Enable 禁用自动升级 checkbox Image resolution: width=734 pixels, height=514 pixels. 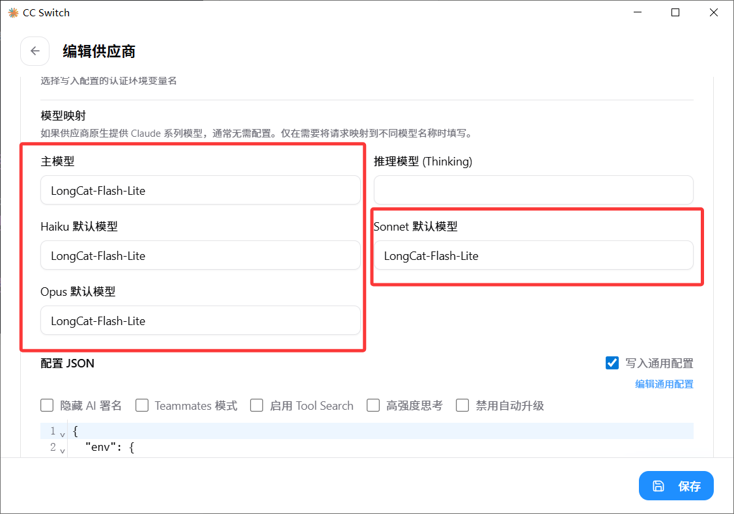click(462, 405)
